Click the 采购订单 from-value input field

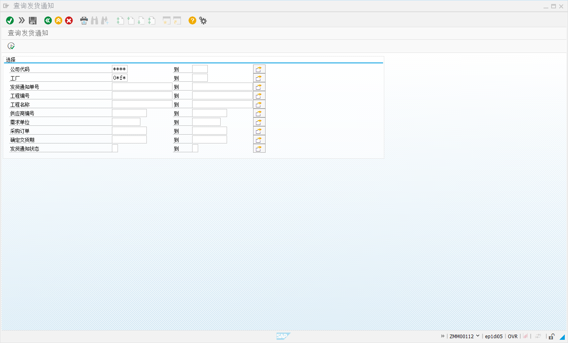click(129, 131)
